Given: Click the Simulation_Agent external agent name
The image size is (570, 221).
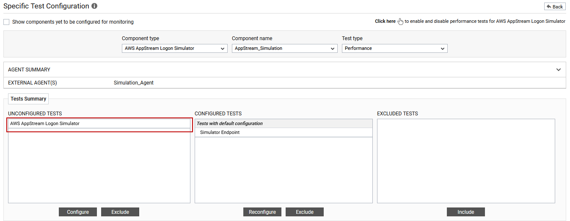Looking at the screenshot, I should tap(134, 83).
